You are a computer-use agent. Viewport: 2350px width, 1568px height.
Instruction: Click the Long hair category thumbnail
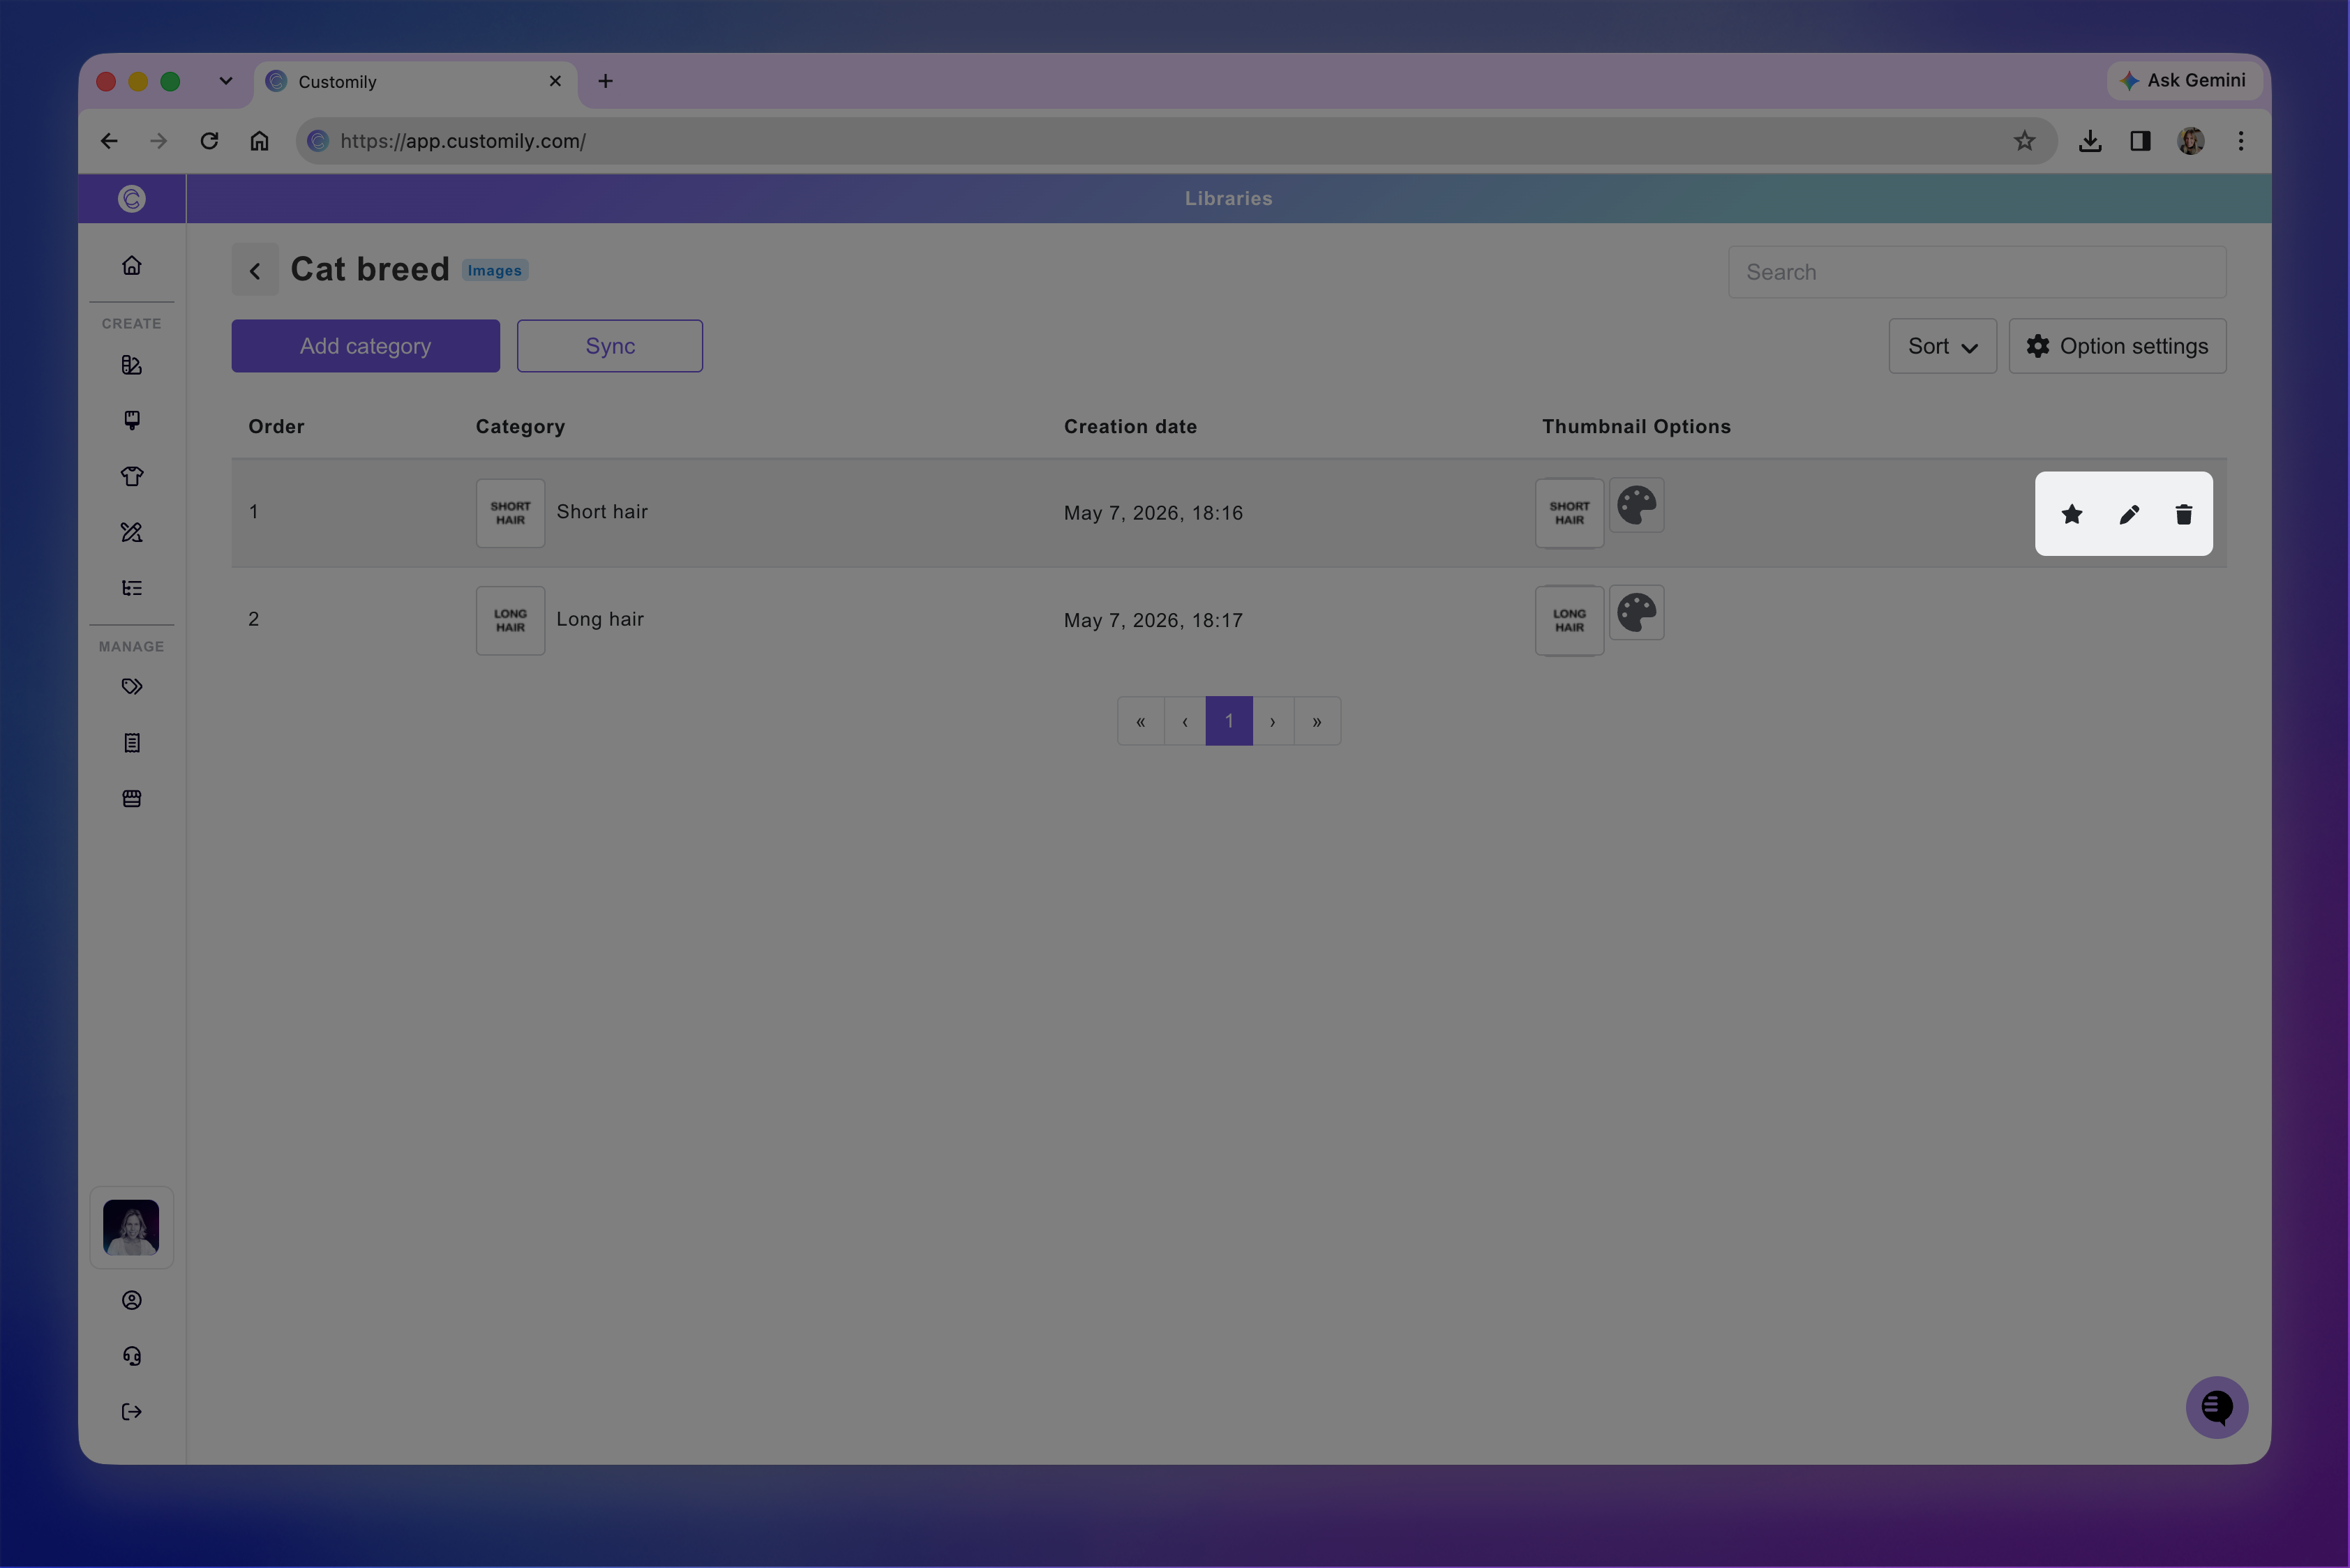510,621
